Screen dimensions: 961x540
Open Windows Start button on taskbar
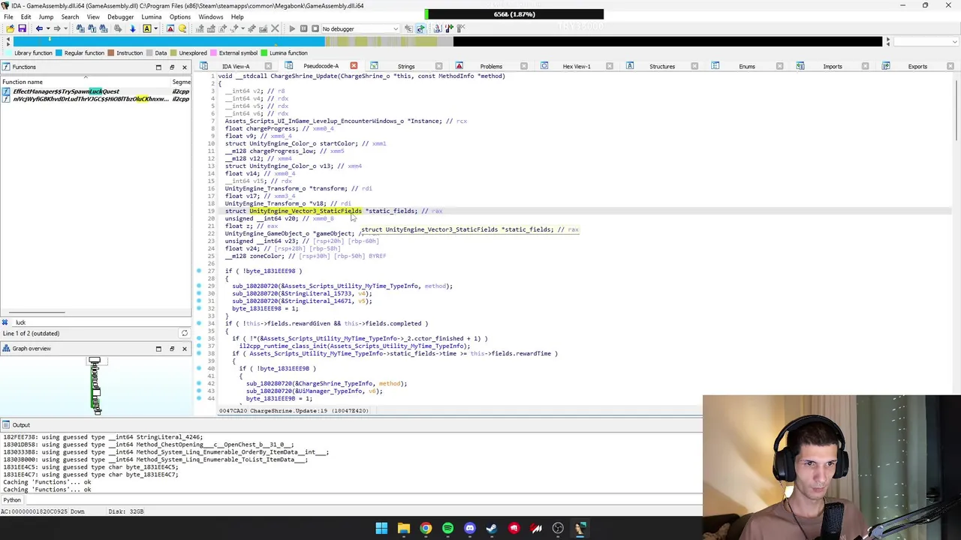point(381,529)
